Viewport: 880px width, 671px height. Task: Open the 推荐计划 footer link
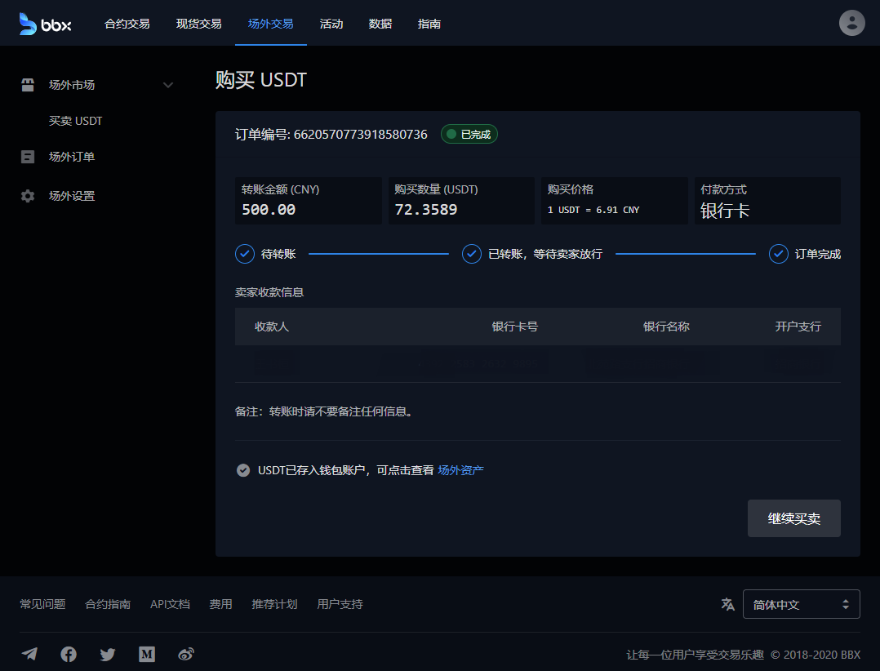point(274,604)
